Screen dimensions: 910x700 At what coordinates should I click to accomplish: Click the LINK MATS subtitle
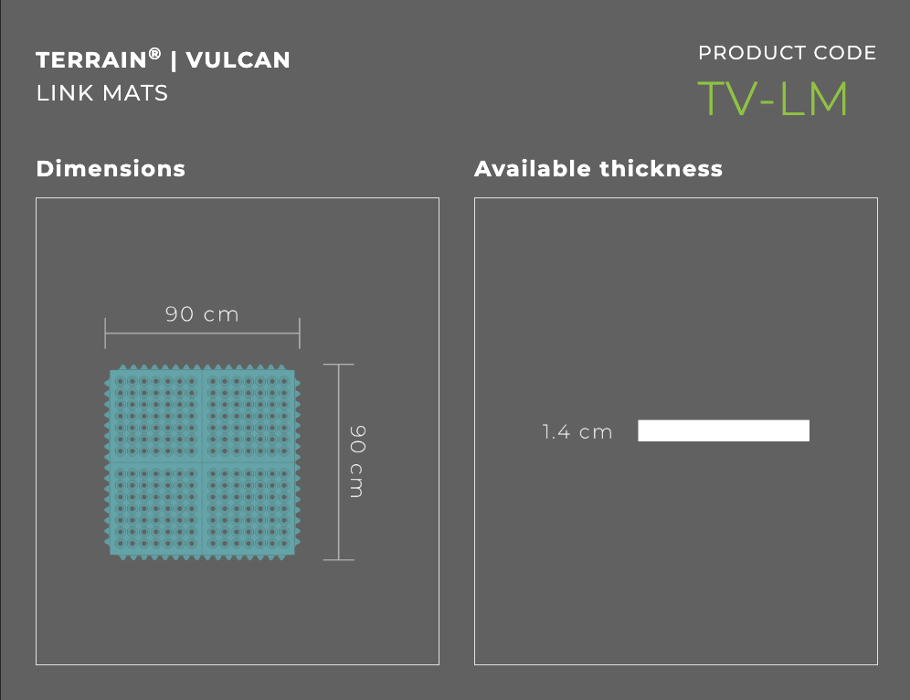102,93
